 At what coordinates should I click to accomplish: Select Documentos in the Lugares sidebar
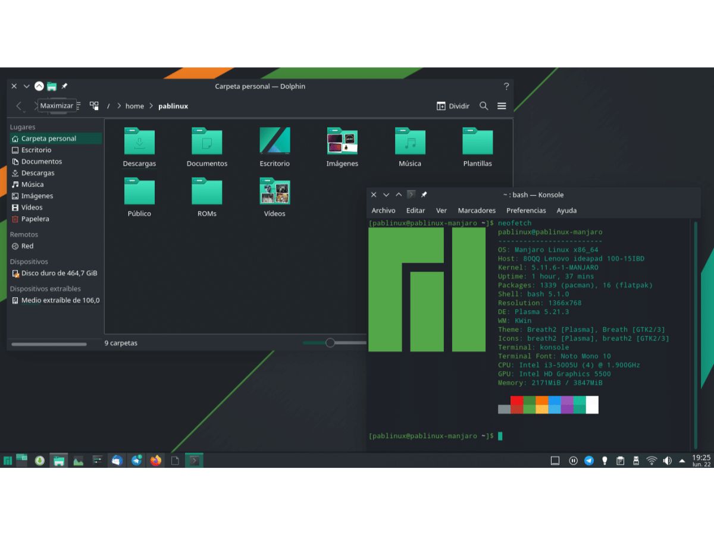pyautogui.click(x=55, y=161)
